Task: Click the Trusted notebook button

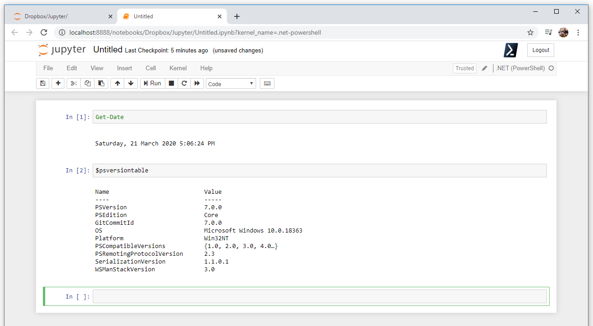Action: (x=464, y=68)
